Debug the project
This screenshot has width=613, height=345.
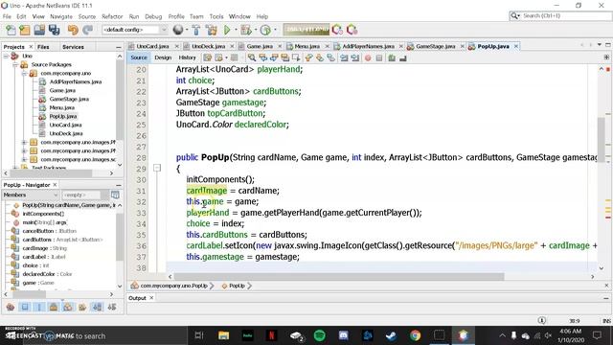(x=246, y=30)
